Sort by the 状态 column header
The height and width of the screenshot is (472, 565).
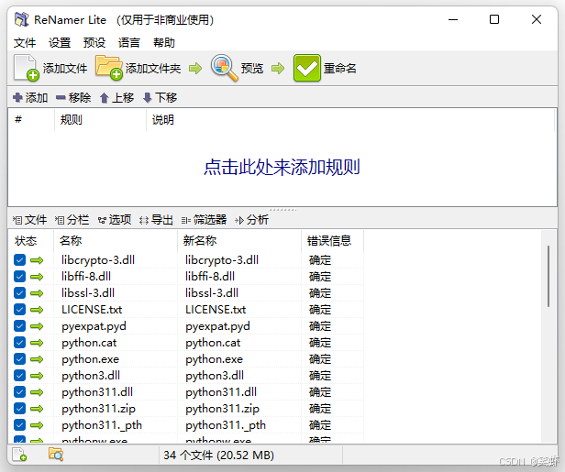pyautogui.click(x=31, y=240)
